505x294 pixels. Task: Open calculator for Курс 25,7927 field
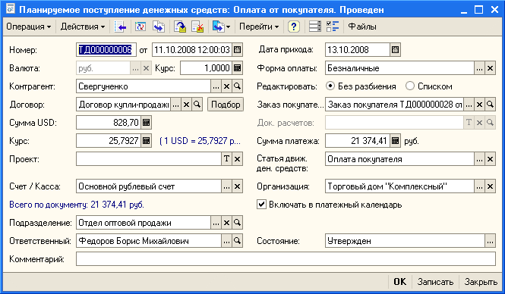pyautogui.click(x=147, y=141)
